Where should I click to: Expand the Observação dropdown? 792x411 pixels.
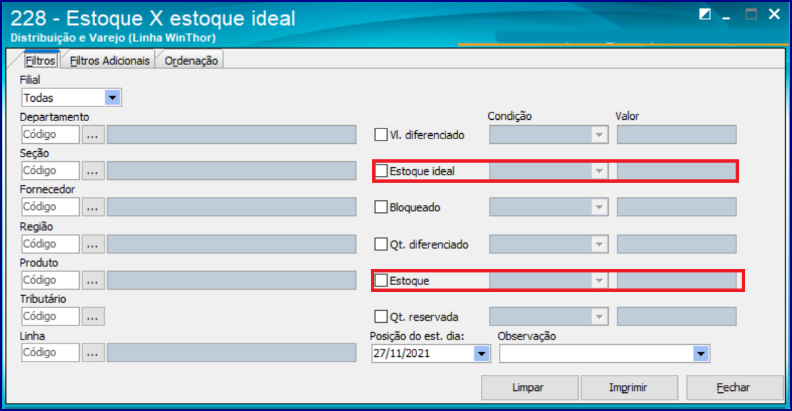[701, 353]
